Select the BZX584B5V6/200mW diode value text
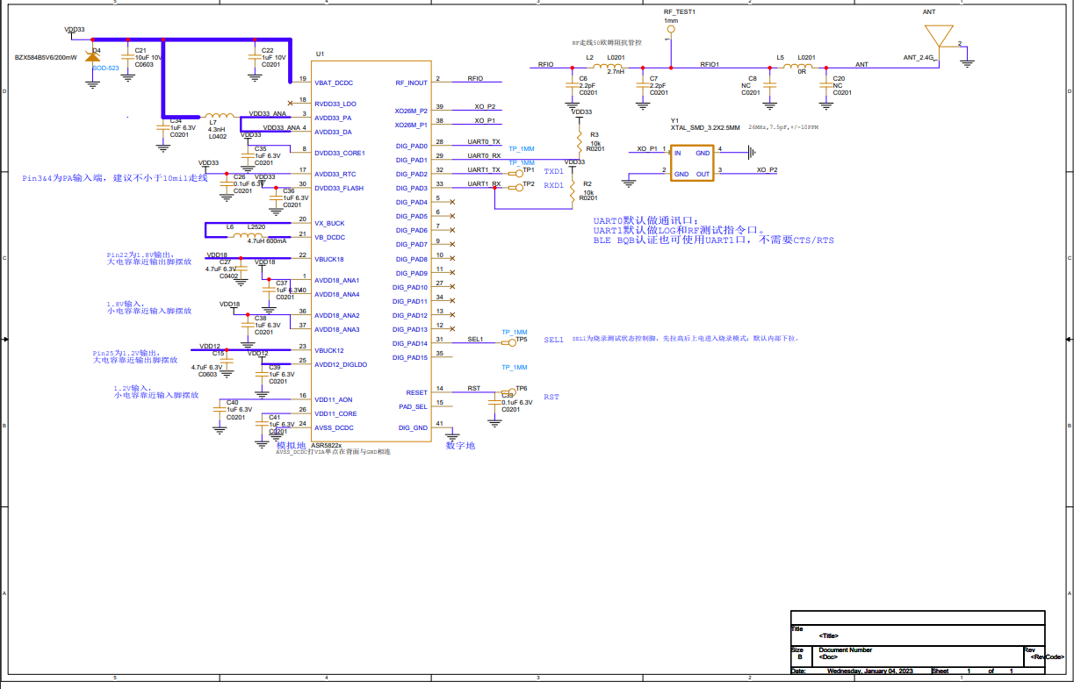The image size is (1081, 689). (46, 57)
